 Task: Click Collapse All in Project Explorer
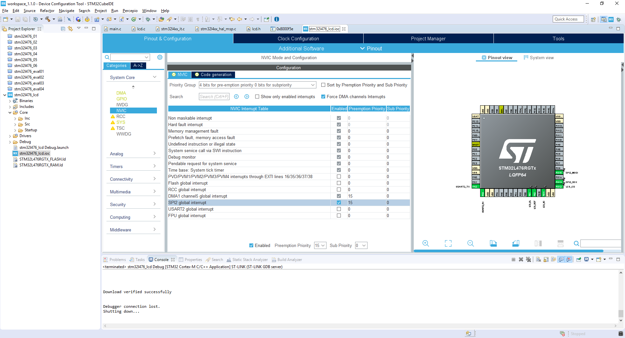pos(63,29)
